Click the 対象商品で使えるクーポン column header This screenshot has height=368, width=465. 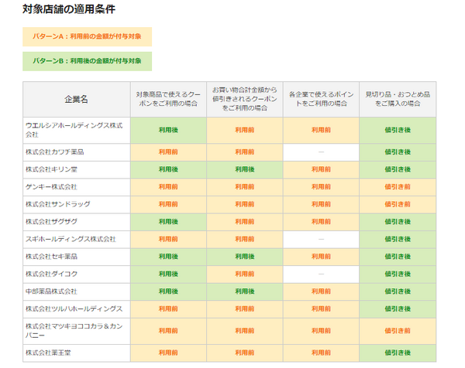click(168, 100)
